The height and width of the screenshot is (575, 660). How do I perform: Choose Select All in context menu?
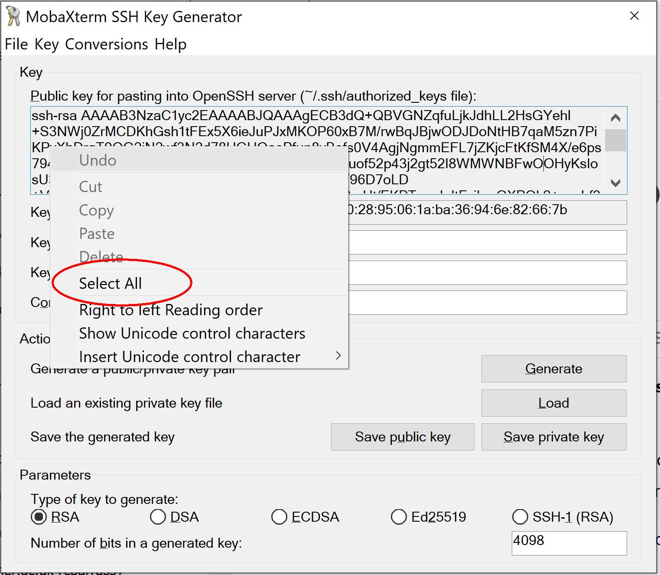(199, 283)
